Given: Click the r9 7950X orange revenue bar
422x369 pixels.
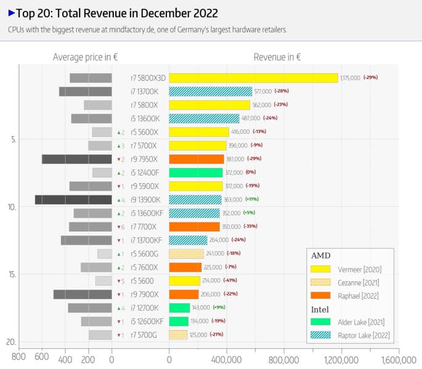Looking at the screenshot, I should tap(197, 159).
